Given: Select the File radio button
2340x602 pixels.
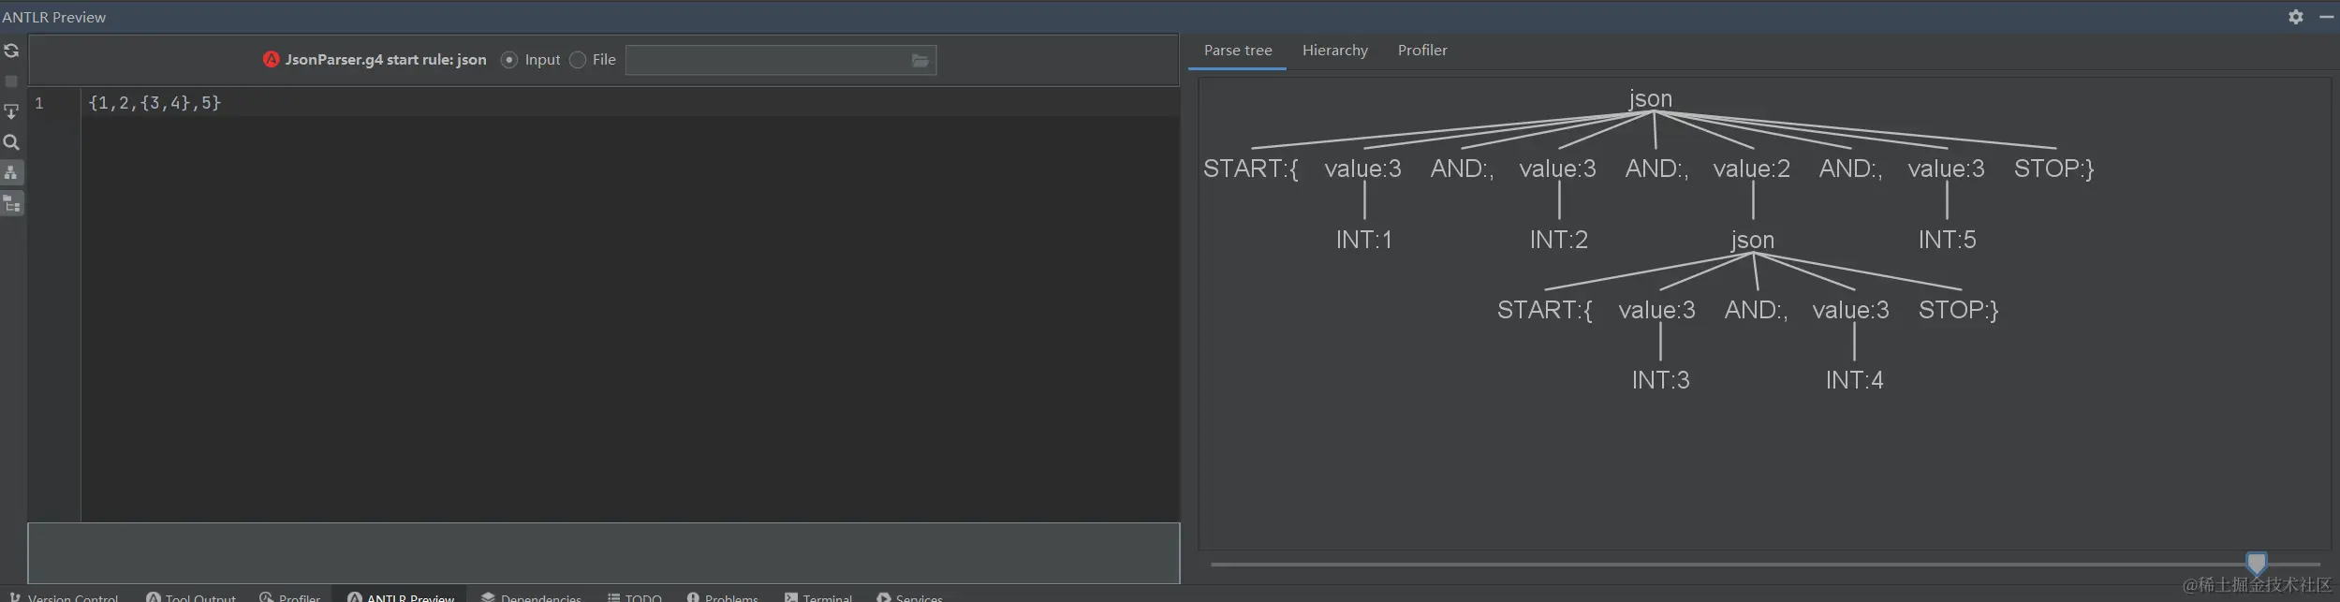Looking at the screenshot, I should pyautogui.click(x=578, y=60).
